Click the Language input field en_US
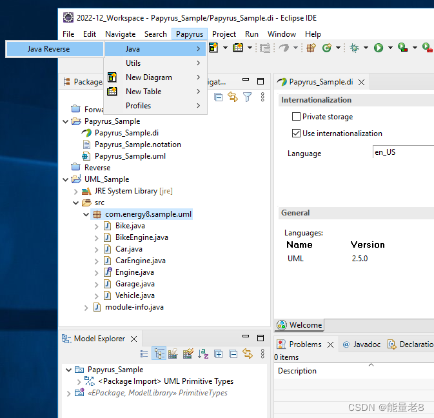434x418 pixels. click(403, 152)
